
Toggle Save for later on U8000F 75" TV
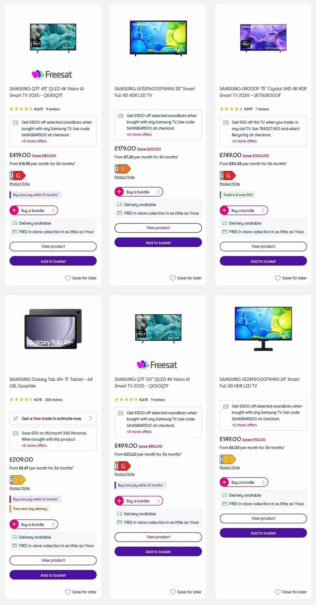tap(291, 278)
